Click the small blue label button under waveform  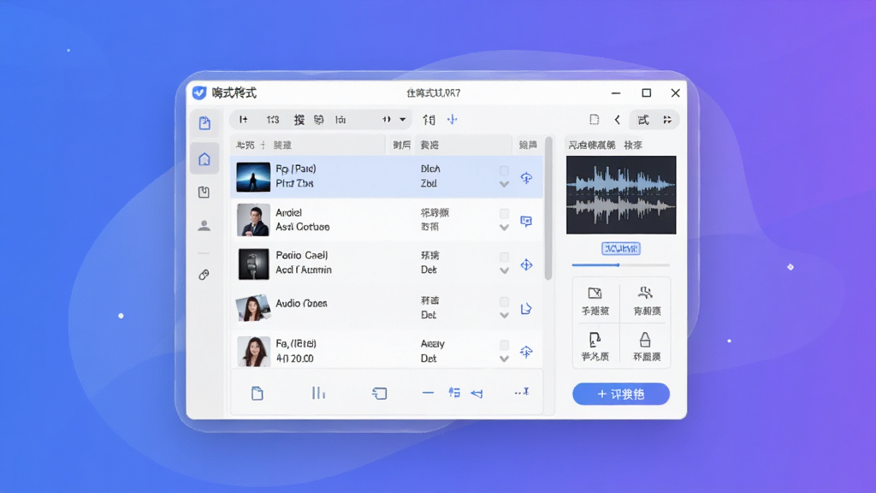click(x=621, y=248)
